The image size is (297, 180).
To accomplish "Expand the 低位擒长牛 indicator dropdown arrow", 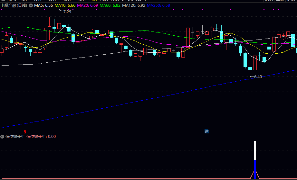I will tap(2, 137).
